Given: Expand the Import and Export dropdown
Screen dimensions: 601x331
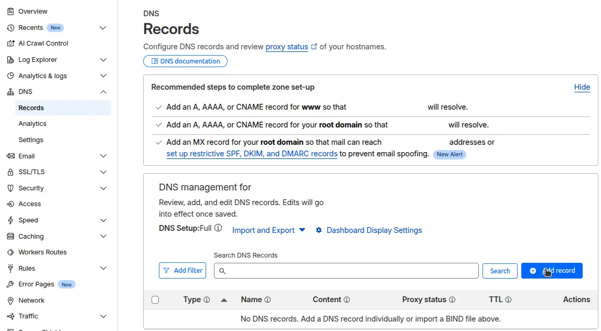Looking at the screenshot, I should [269, 230].
